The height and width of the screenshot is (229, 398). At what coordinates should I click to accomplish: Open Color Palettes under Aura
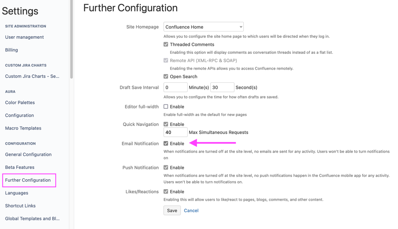[x=20, y=102]
